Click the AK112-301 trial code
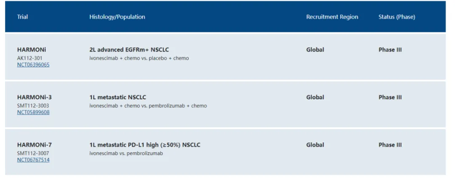Screen dimensions: 455x178 coord(29,58)
